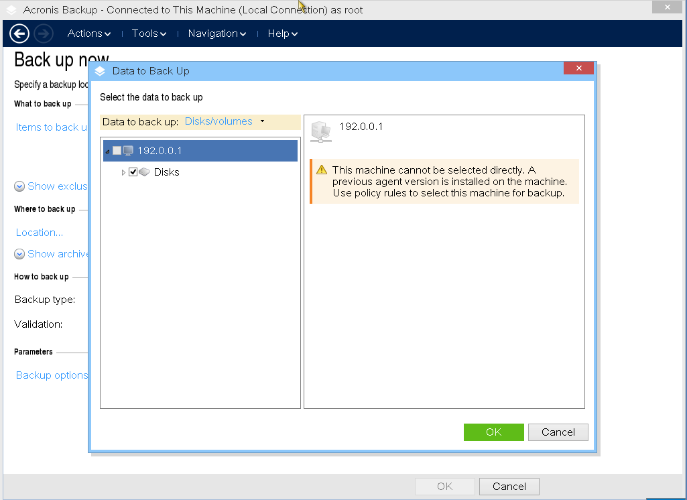Close the Data to Back Up dialog
The height and width of the screenshot is (500, 687).
[x=579, y=68]
